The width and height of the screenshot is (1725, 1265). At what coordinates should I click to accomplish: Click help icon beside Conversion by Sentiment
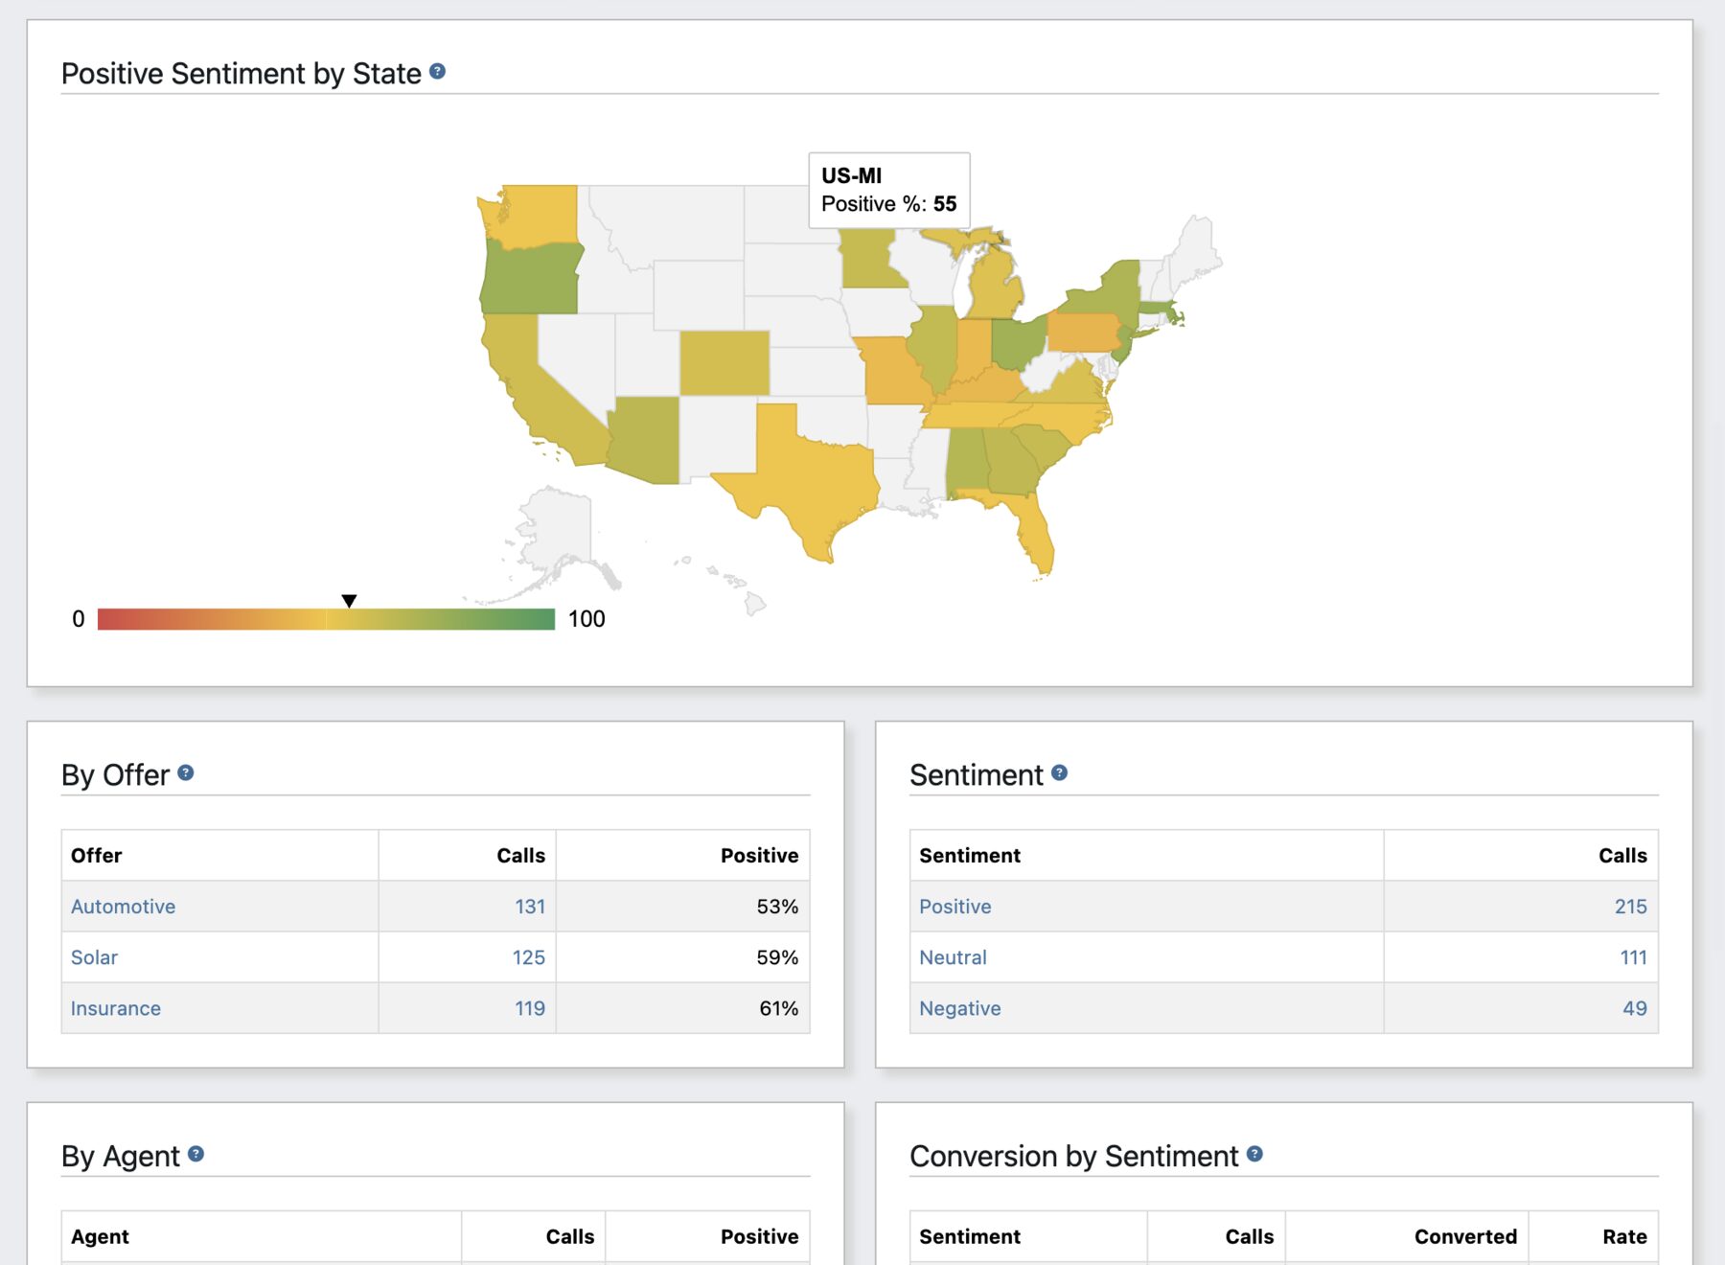click(1254, 1154)
